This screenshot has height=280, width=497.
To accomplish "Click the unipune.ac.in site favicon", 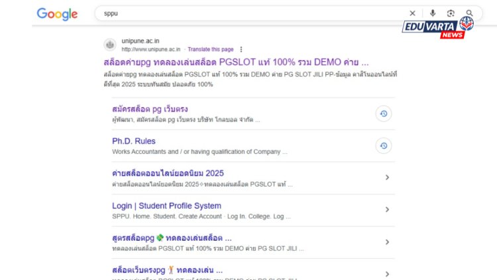I will pos(110,45).
